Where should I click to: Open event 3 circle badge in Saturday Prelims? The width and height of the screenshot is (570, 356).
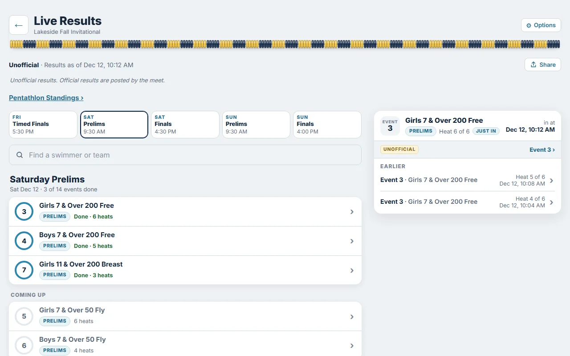(x=24, y=212)
